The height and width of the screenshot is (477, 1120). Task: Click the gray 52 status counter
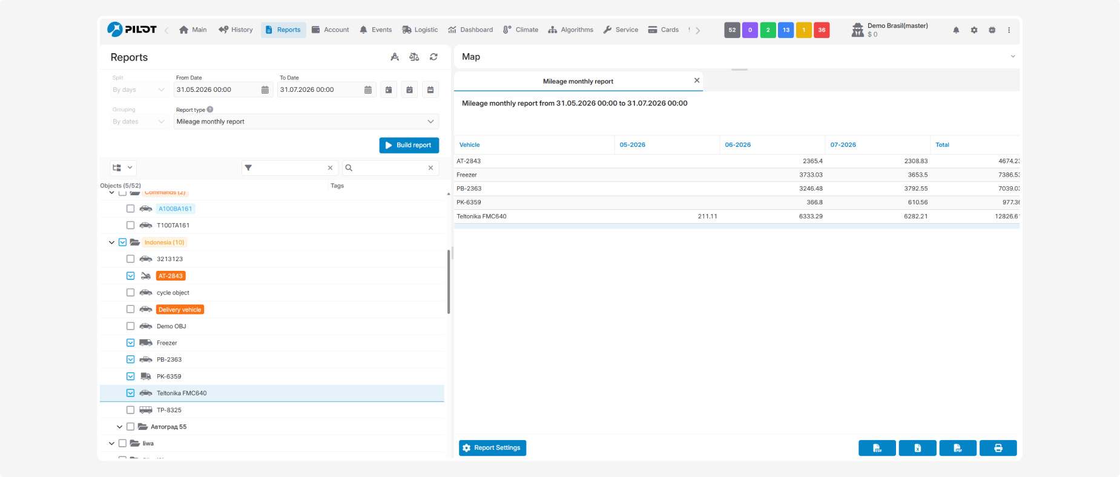[733, 30]
